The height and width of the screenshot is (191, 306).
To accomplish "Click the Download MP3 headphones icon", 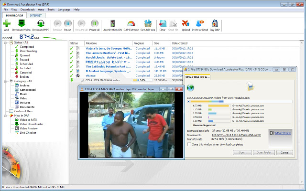I will [x=41, y=23].
